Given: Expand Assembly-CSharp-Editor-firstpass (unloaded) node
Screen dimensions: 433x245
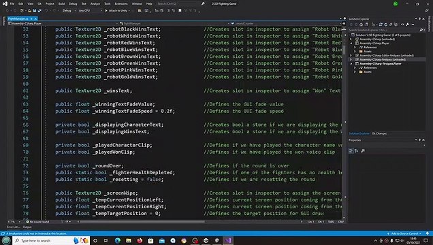Looking at the screenshot, I should (351, 55).
